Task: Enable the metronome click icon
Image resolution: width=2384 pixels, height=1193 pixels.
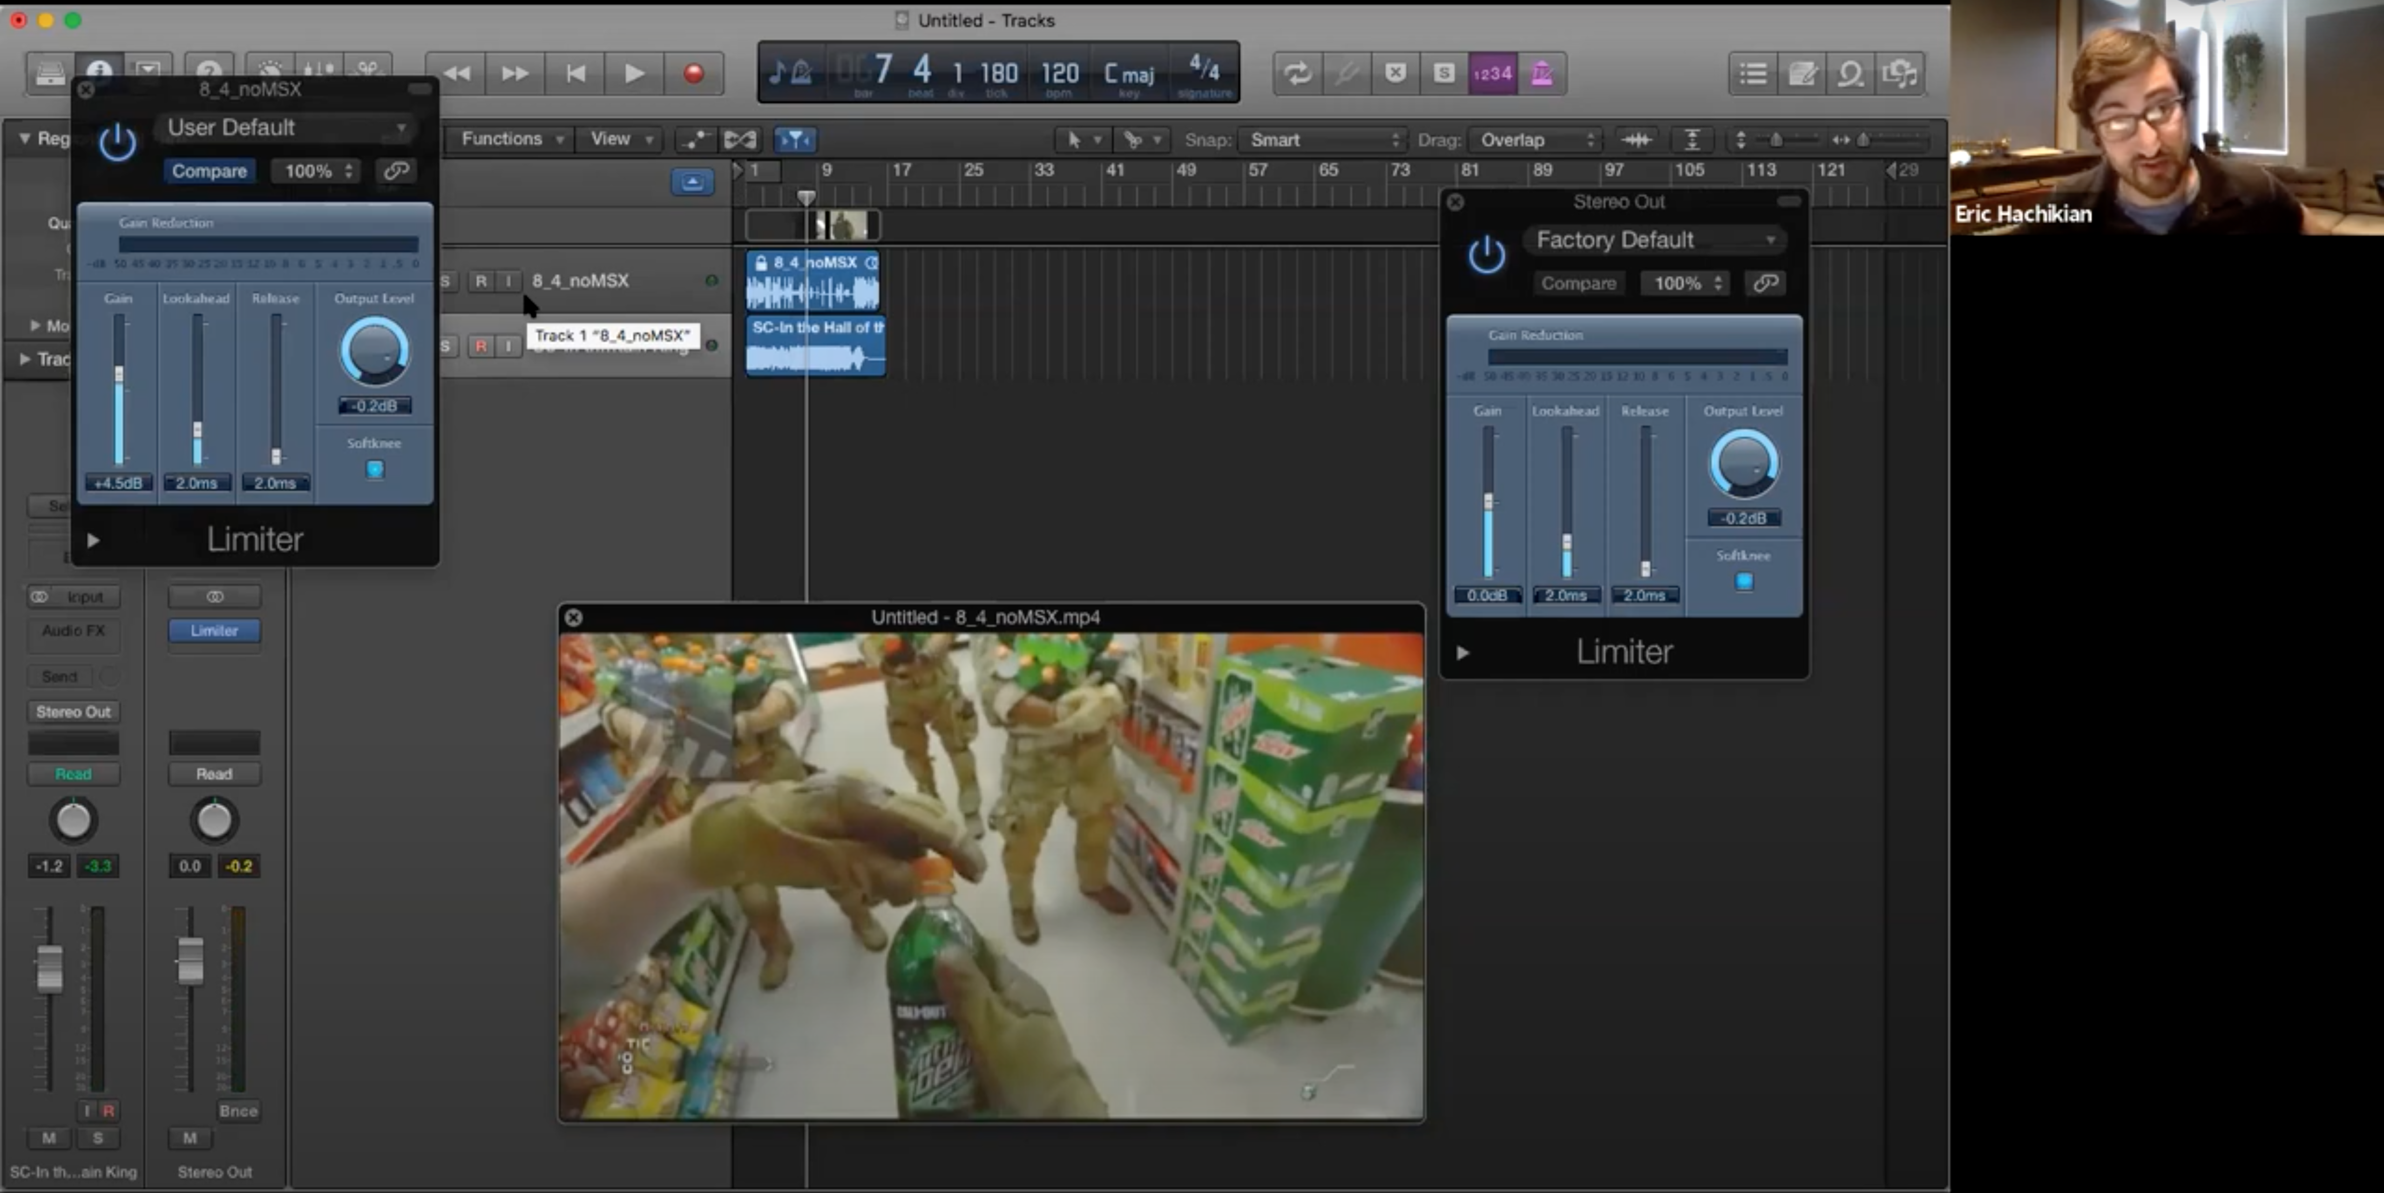Action: [x=1541, y=73]
